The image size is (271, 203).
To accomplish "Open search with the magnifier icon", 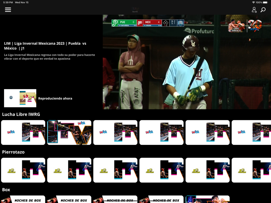I will pyautogui.click(x=263, y=10).
